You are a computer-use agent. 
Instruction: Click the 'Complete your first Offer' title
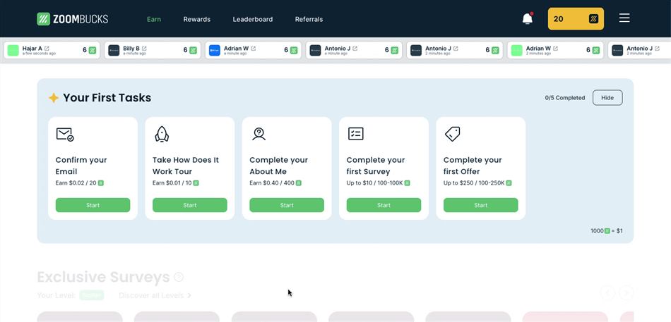(x=473, y=166)
